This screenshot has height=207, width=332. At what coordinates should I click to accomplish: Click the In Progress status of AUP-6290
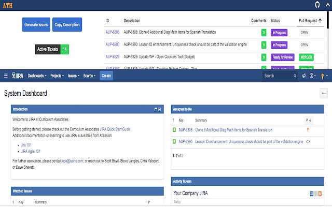[x=279, y=45]
